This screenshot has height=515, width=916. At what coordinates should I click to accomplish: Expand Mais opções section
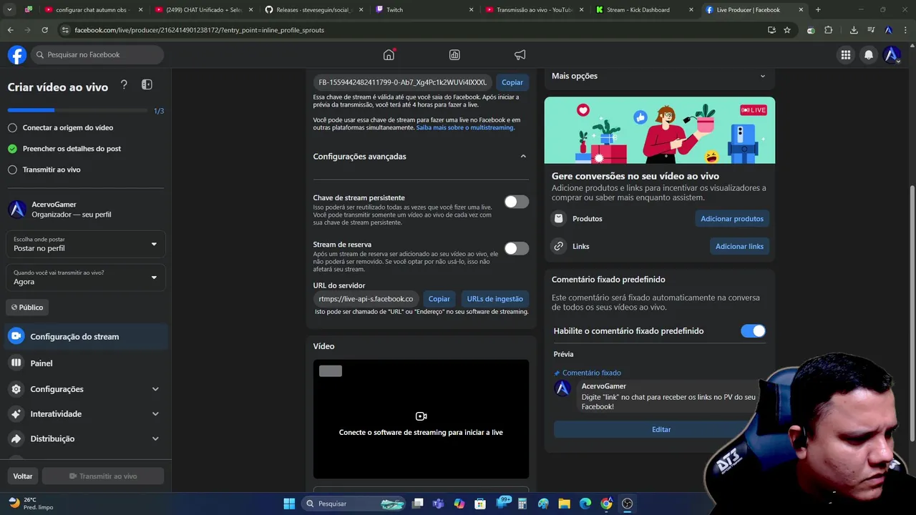click(x=762, y=76)
